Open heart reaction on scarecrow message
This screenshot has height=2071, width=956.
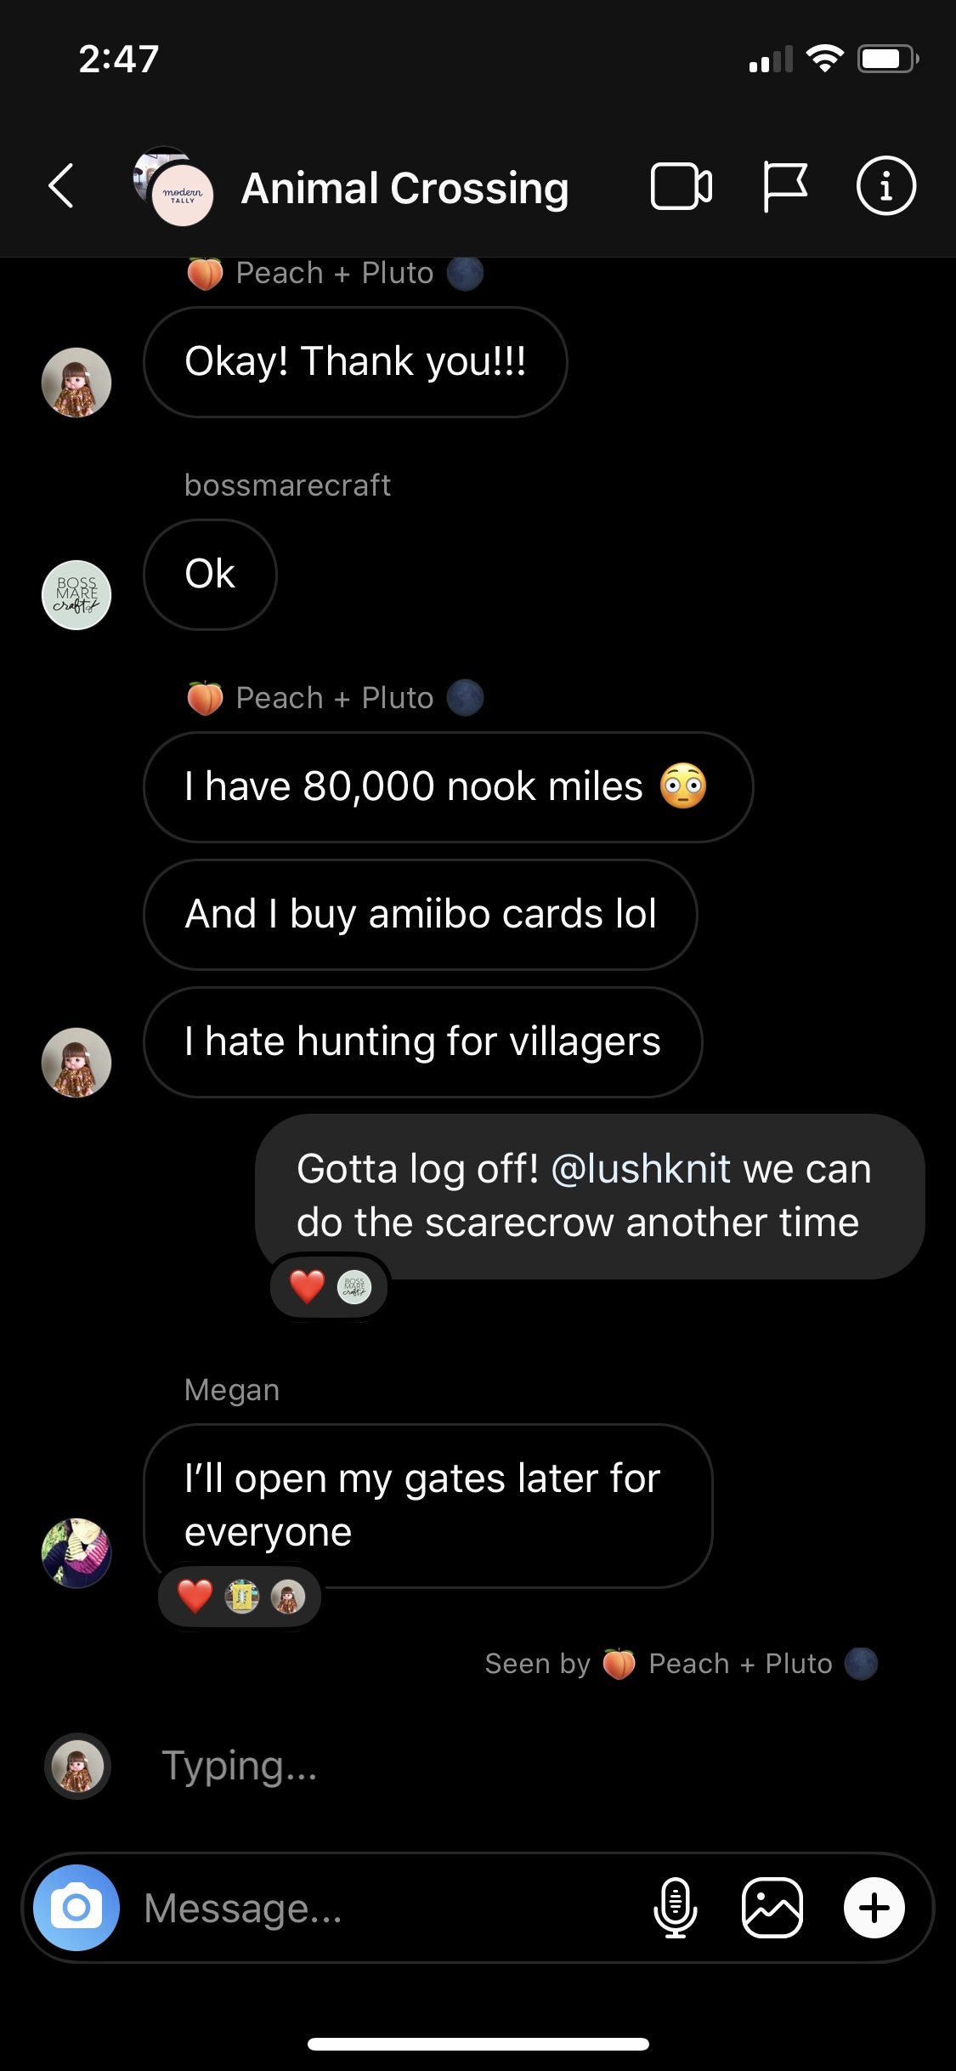[329, 1287]
